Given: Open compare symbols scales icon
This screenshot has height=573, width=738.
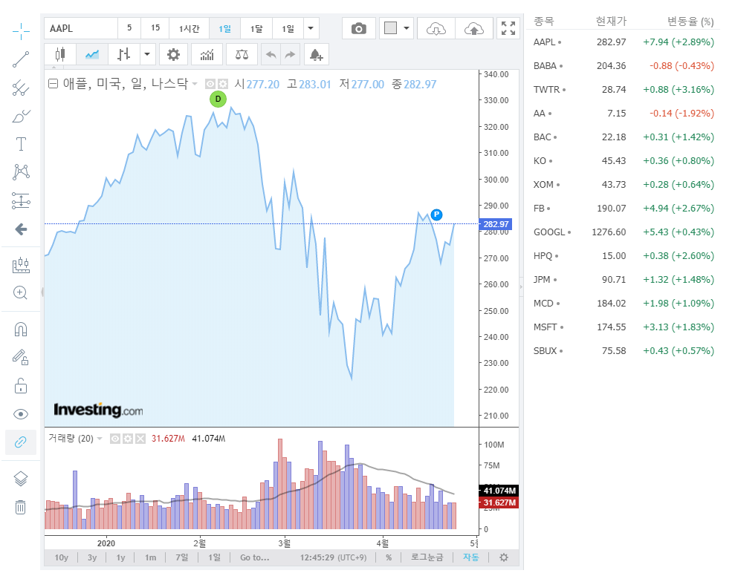Looking at the screenshot, I should 242,54.
